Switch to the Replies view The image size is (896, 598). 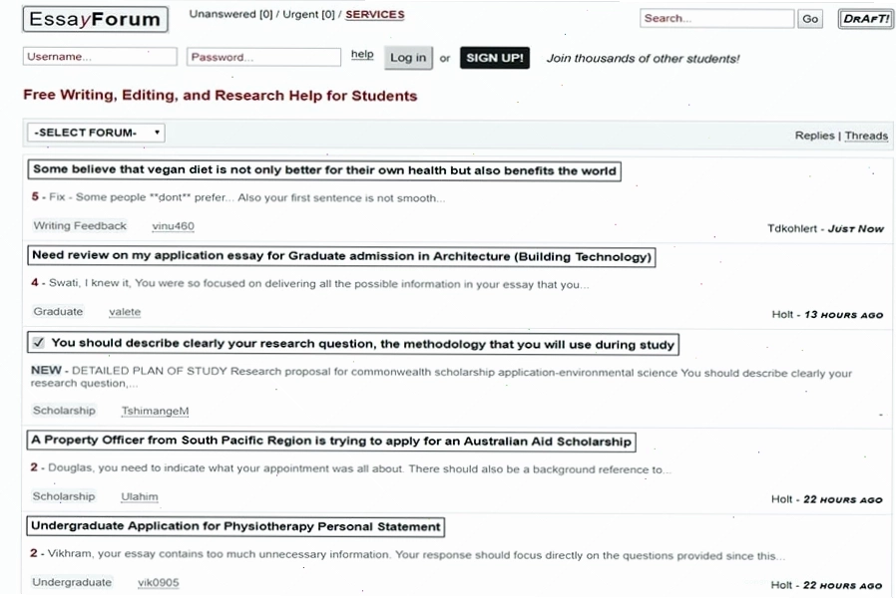[814, 136]
